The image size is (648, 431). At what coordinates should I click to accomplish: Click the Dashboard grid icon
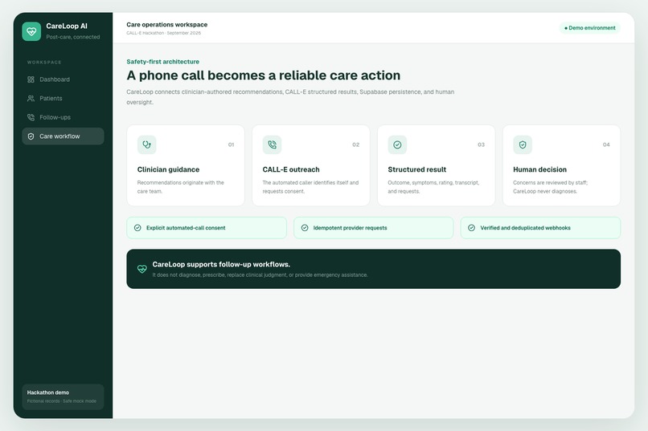pyautogui.click(x=31, y=79)
